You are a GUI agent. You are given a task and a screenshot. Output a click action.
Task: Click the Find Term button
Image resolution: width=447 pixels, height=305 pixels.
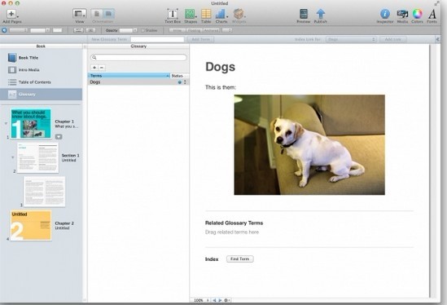click(x=240, y=259)
